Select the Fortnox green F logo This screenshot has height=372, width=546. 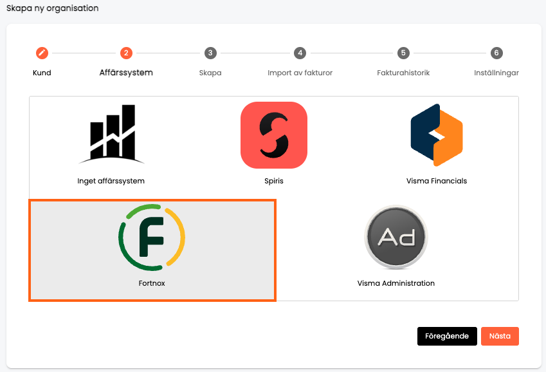click(x=152, y=237)
